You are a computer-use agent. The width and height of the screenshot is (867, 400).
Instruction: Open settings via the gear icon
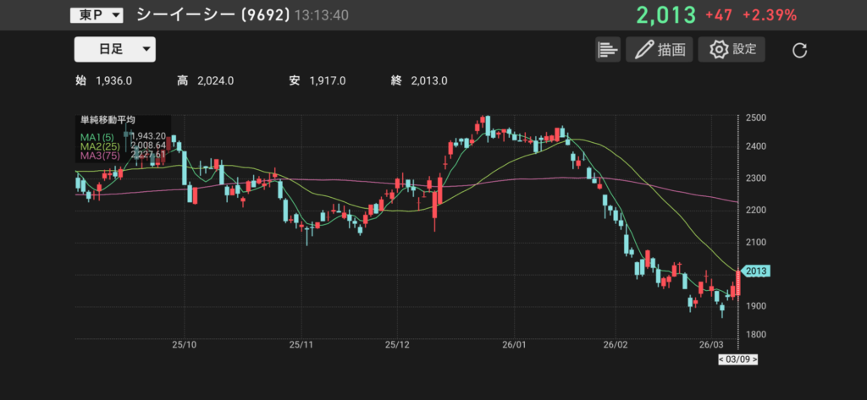coord(719,49)
